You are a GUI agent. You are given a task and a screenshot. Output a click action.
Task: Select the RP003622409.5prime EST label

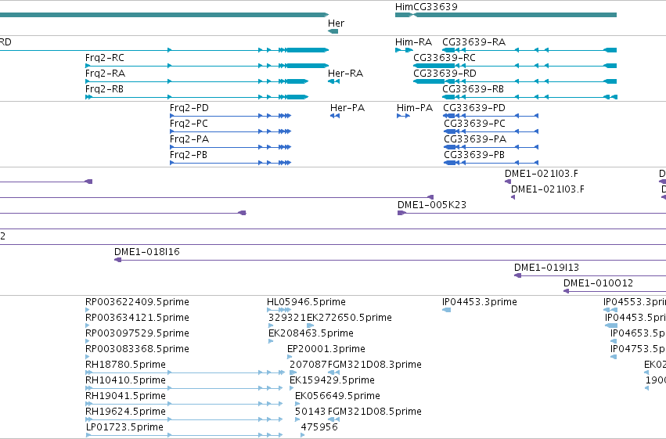(137, 302)
